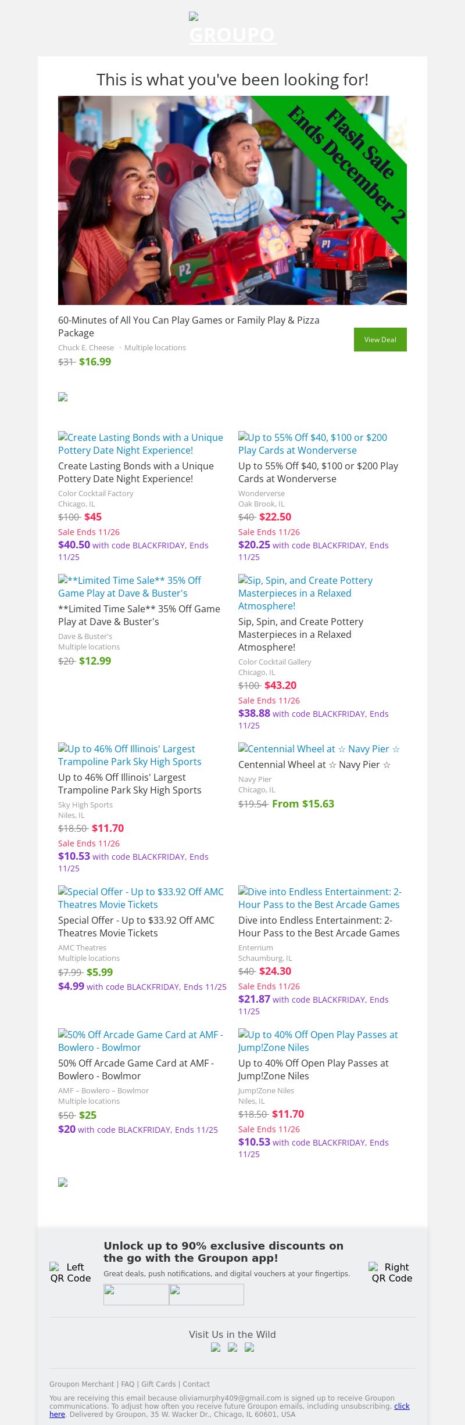This screenshot has width=465, height=1425.
Task: Click the Right QR Code image
Action: pyautogui.click(x=392, y=1272)
